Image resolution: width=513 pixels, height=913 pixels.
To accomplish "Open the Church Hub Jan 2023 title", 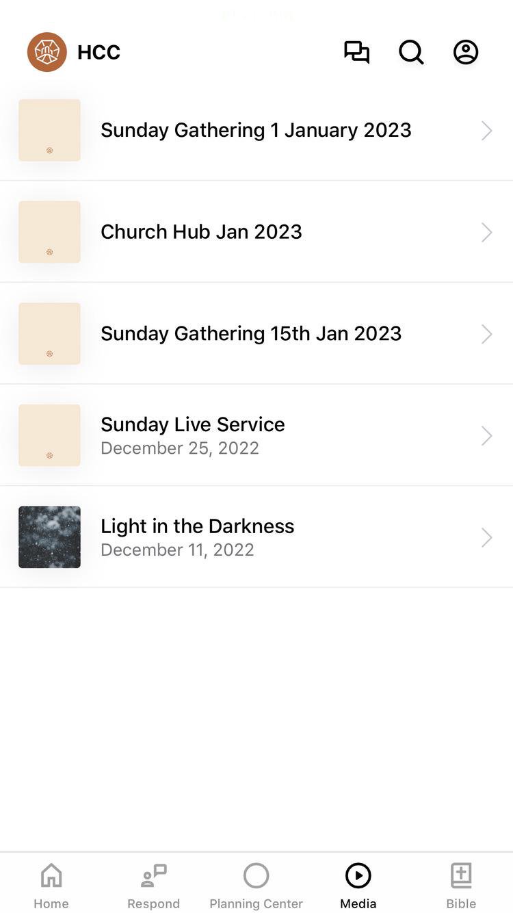I will coord(201,232).
